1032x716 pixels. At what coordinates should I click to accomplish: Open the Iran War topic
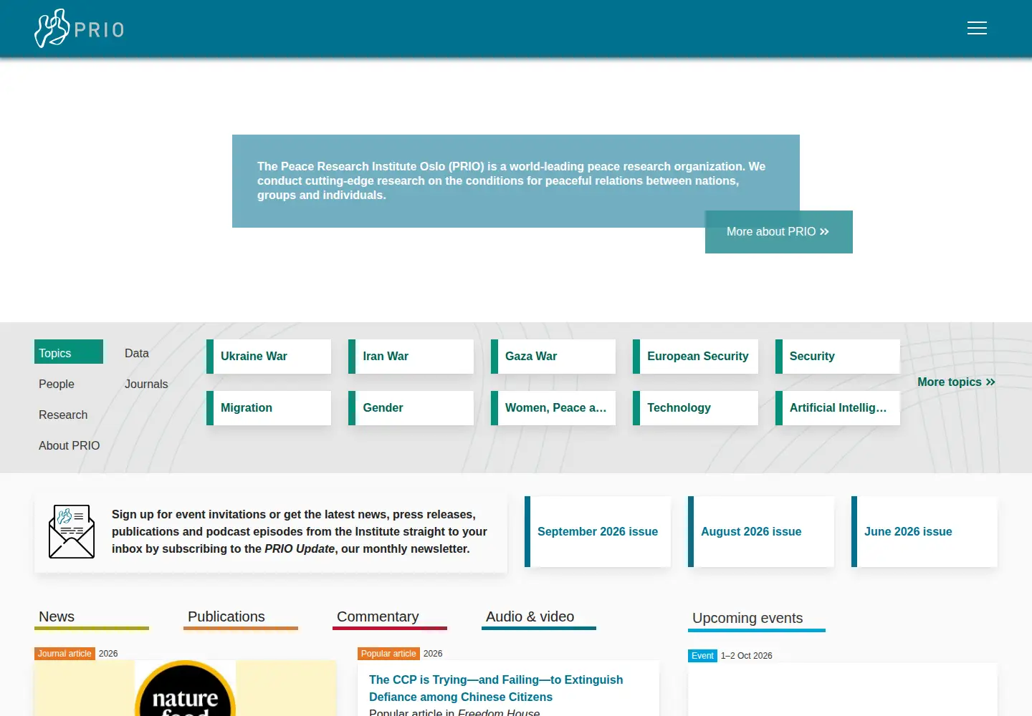point(411,357)
